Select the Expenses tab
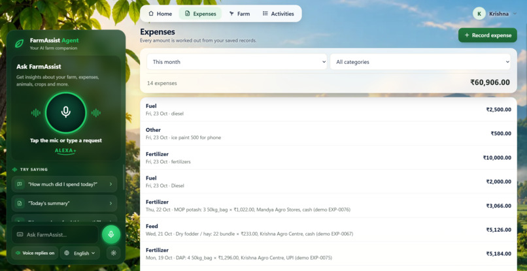 tap(200, 14)
